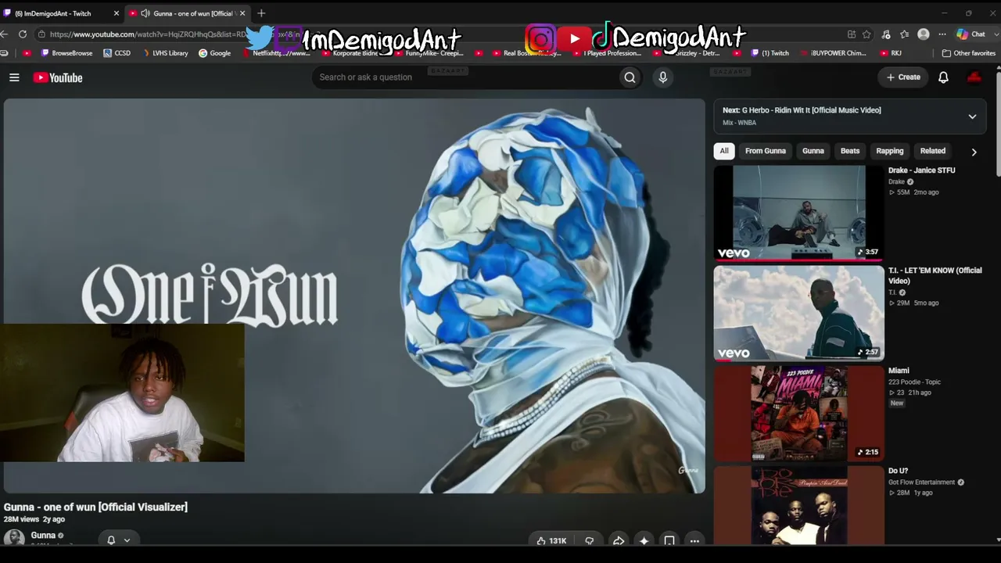
Task: Start voice search with the microphone
Action: point(662,77)
